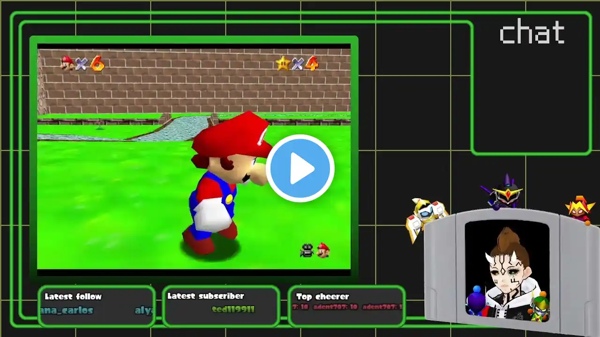Click the 'chat' heading text

[x=532, y=33]
